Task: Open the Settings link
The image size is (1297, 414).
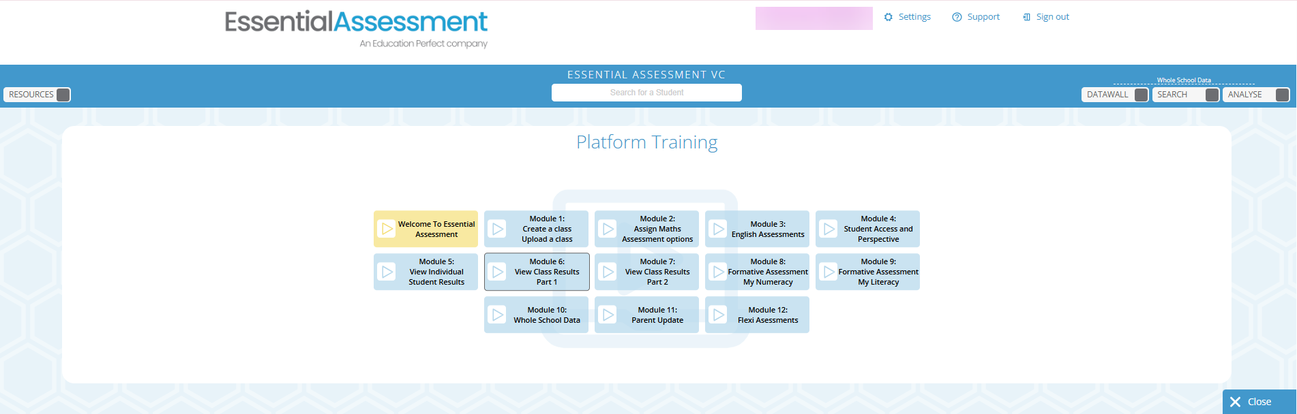Action: [914, 17]
